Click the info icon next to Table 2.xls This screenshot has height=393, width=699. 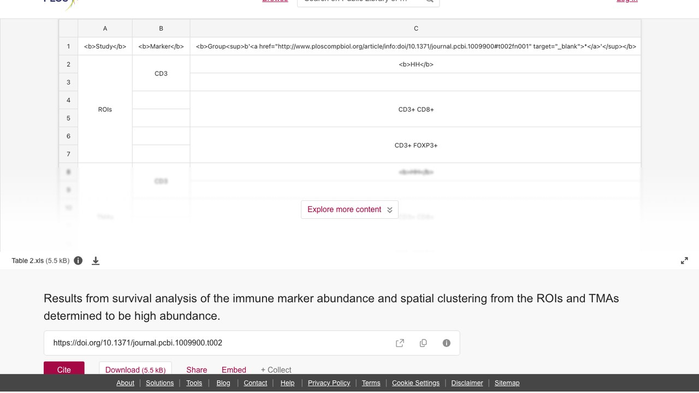(x=78, y=260)
